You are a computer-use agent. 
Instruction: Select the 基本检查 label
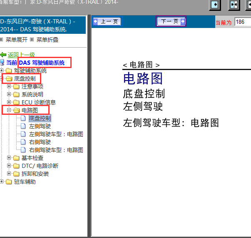tap(32, 158)
